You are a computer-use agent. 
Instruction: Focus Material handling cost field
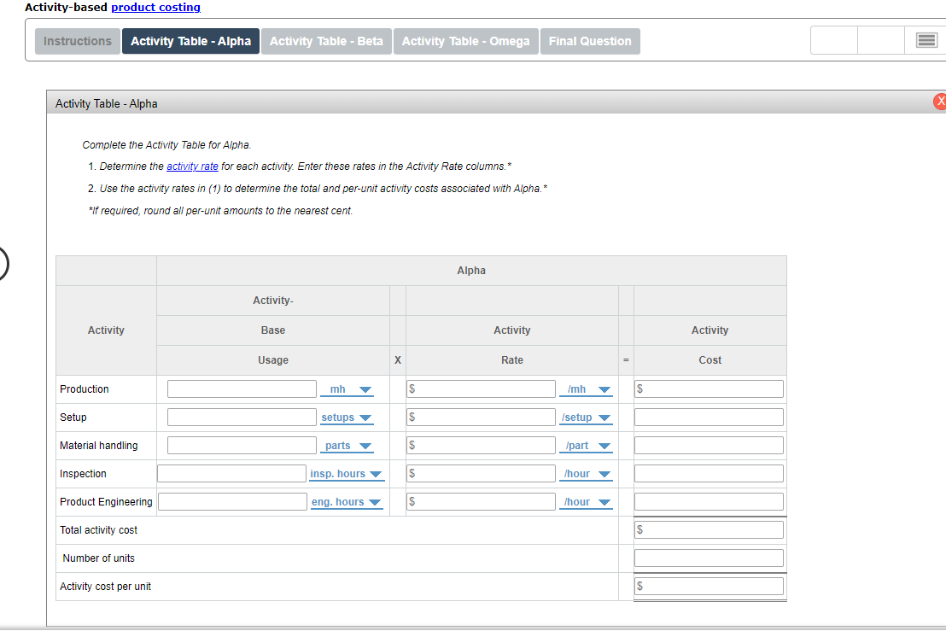[709, 445]
